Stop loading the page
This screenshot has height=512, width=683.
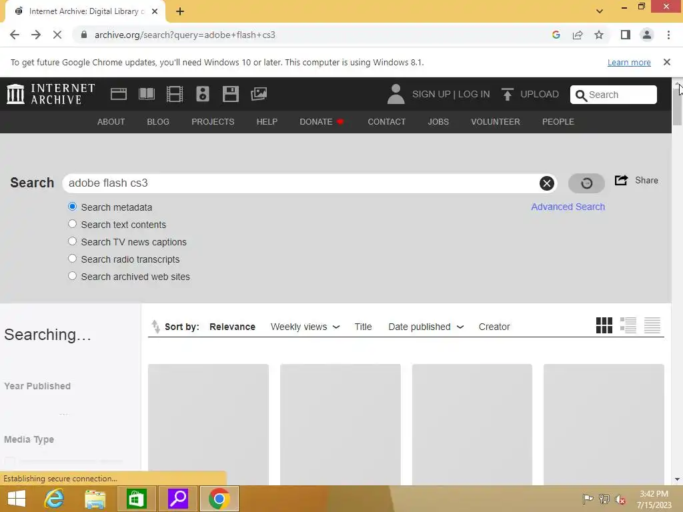click(57, 35)
